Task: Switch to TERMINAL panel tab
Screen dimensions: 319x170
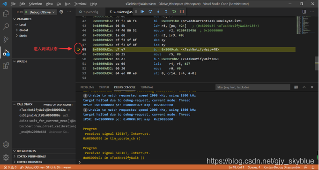Action: pos(147,87)
